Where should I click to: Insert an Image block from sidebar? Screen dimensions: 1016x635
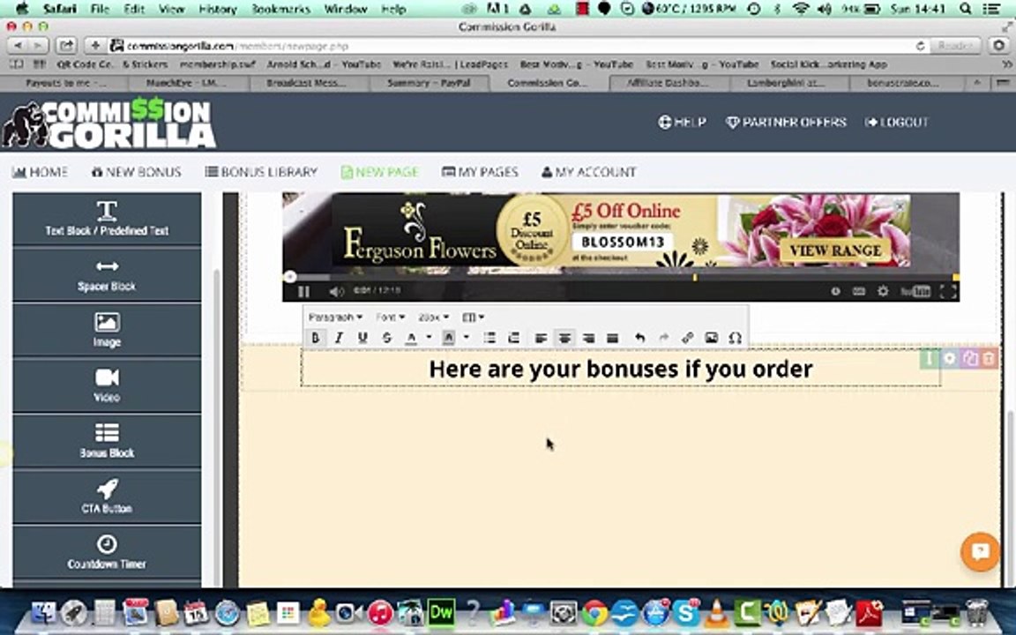(x=107, y=331)
